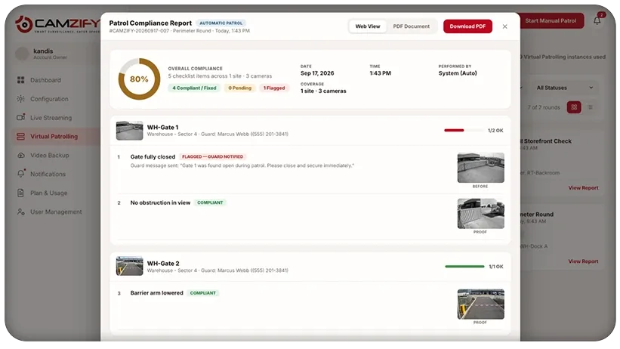Open WH-Gate 2 camera thumbnail
The height and width of the screenshot is (349, 620).
129,266
